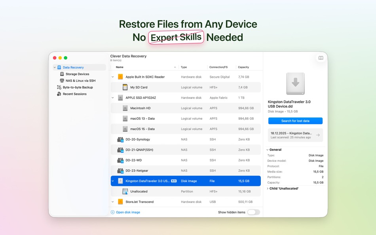The width and height of the screenshot is (376, 235).
Task: Click the NAS icon next to DD-20-Synology
Action: 121,139
